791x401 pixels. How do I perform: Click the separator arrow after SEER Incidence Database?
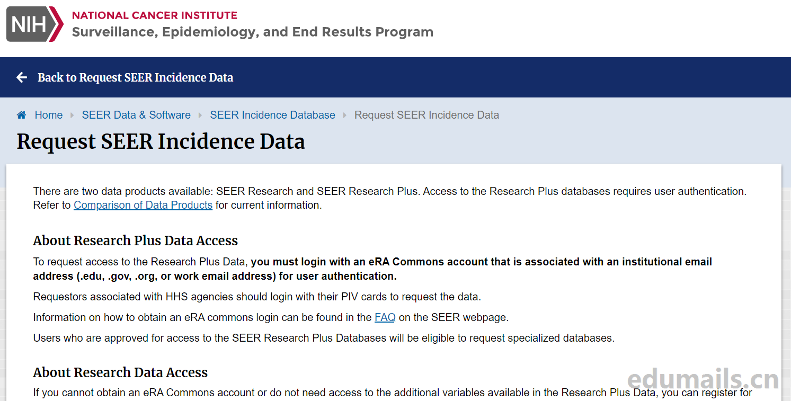click(x=345, y=115)
